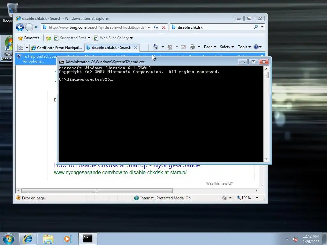Click the Forward button in Internet Explorer

29,27
